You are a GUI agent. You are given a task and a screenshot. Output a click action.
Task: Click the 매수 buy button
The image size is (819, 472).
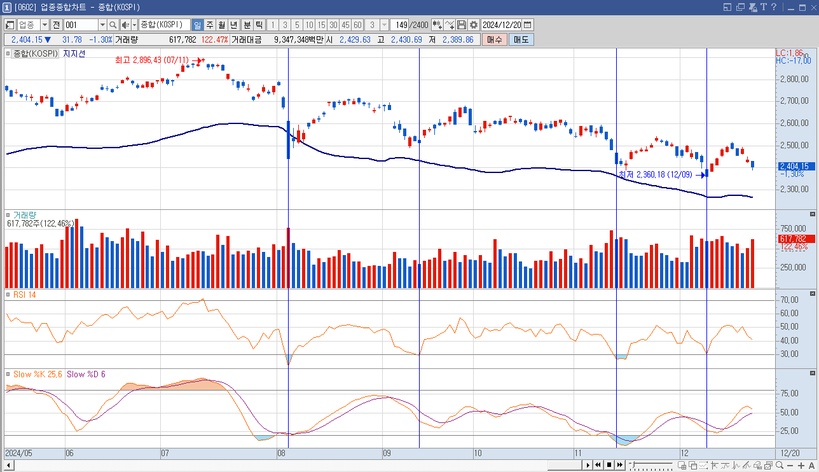(494, 39)
